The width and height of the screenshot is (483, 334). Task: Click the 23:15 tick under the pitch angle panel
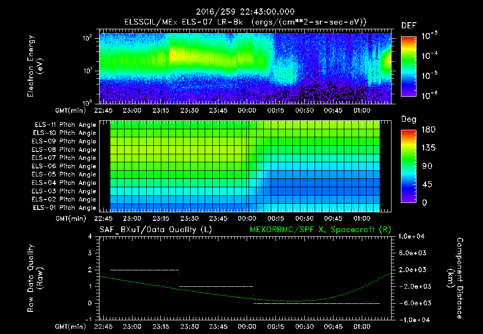coord(160,218)
